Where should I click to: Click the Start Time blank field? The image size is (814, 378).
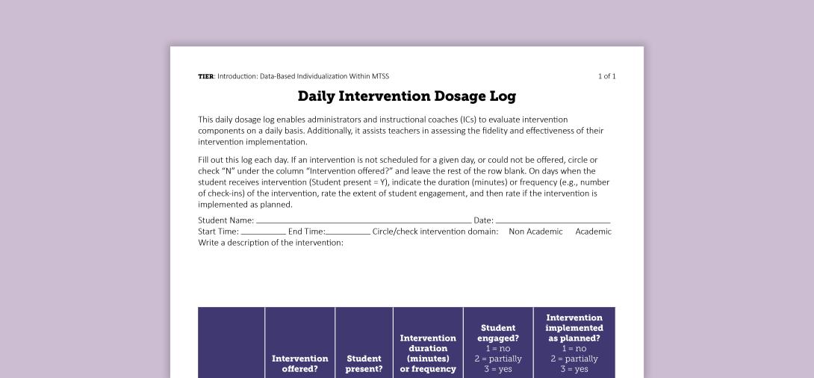click(263, 232)
